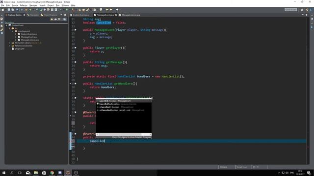Choose 'cancelled : boolean' autocomplete suggestion
This screenshot has width=314, height=176.
click(x=124, y=101)
